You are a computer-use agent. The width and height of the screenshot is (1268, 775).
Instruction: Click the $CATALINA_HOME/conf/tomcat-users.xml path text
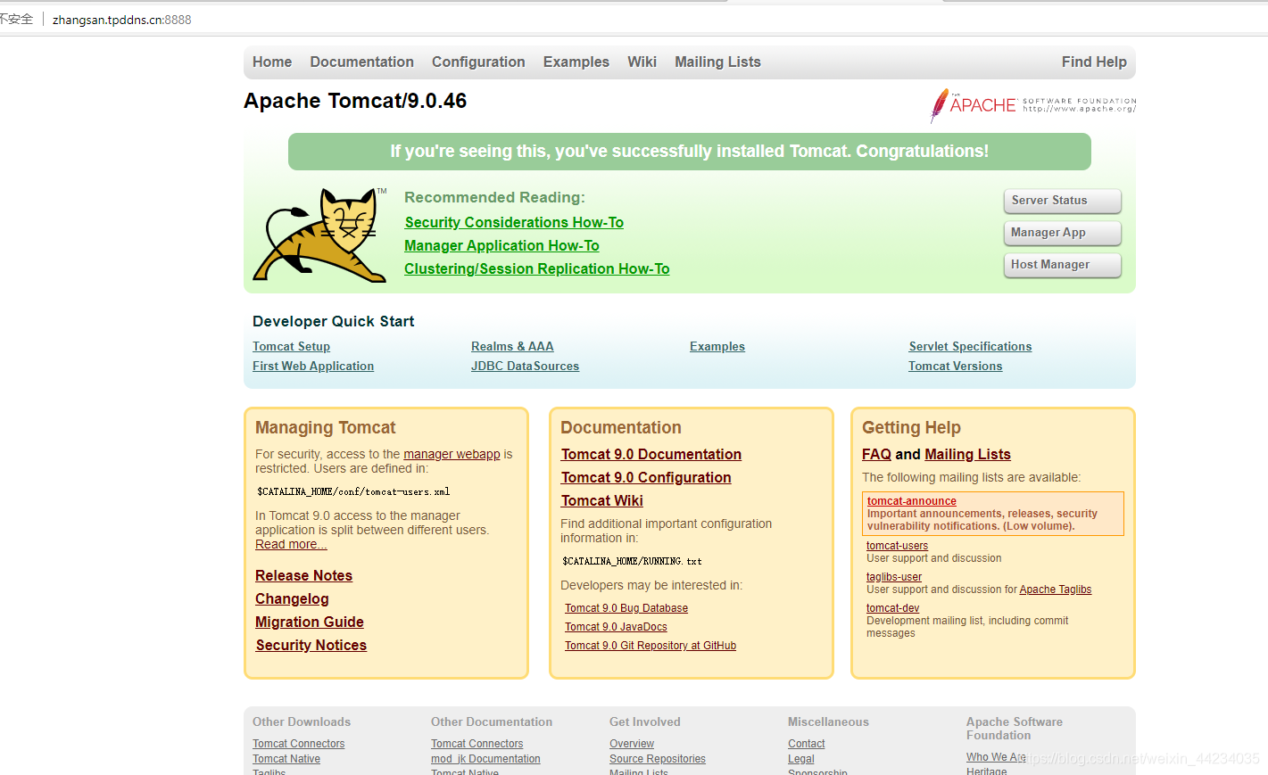[353, 492]
